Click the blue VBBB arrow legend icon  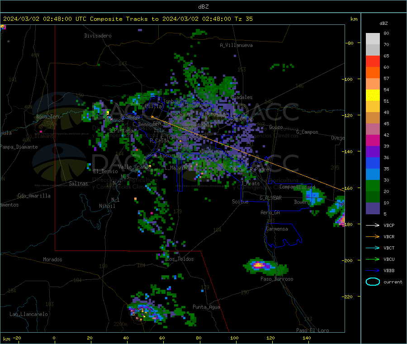[373, 271]
